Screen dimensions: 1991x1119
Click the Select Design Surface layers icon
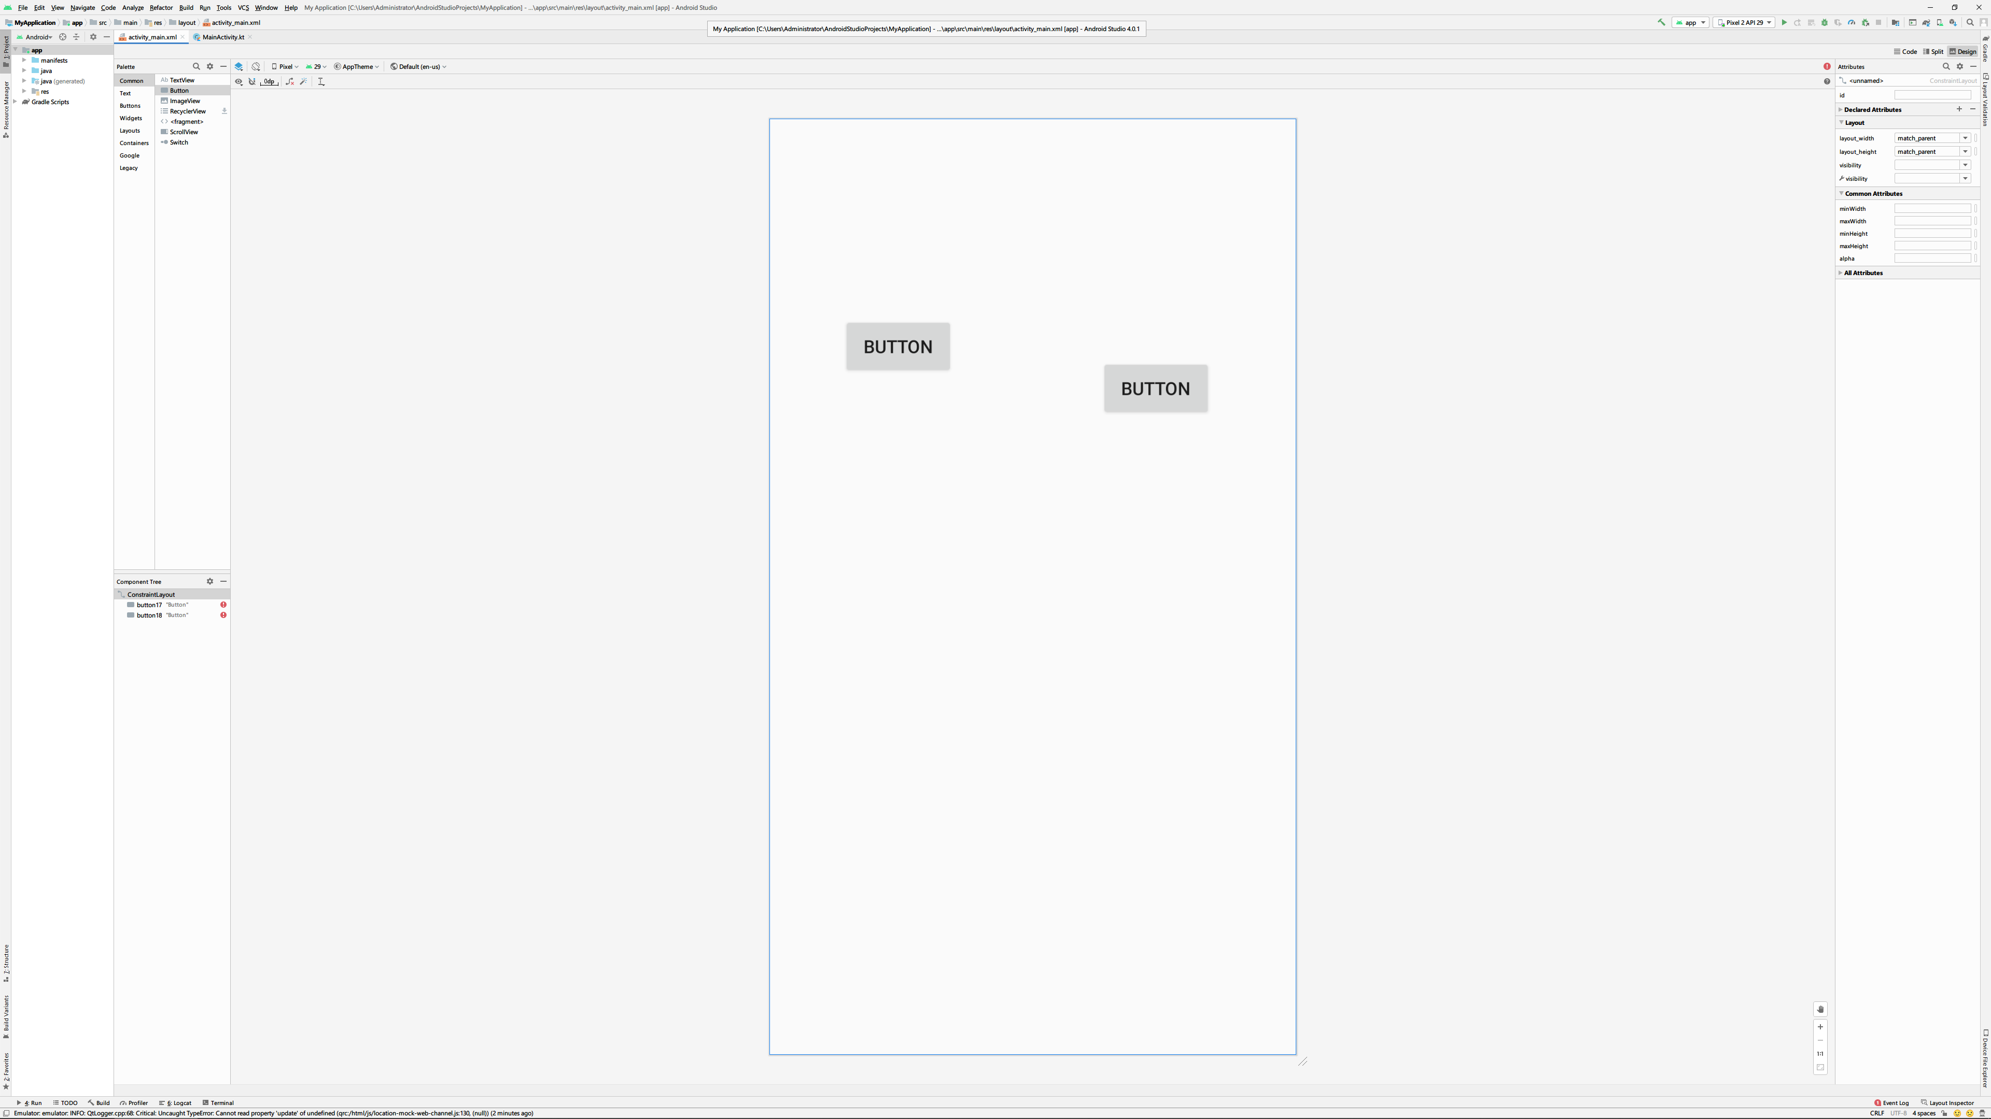point(239,66)
